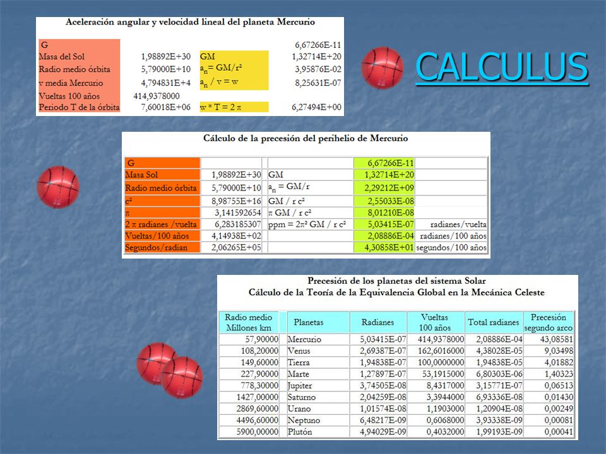Screen dimensions: 606x454
Task: Click the '2 π radianes /vuelta' cell
Action: click(x=162, y=224)
